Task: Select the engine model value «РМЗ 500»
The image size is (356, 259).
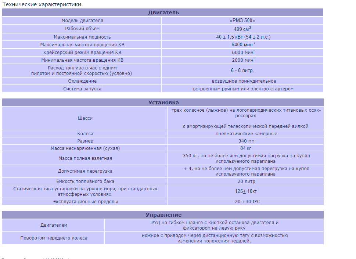Action: pos(242,21)
